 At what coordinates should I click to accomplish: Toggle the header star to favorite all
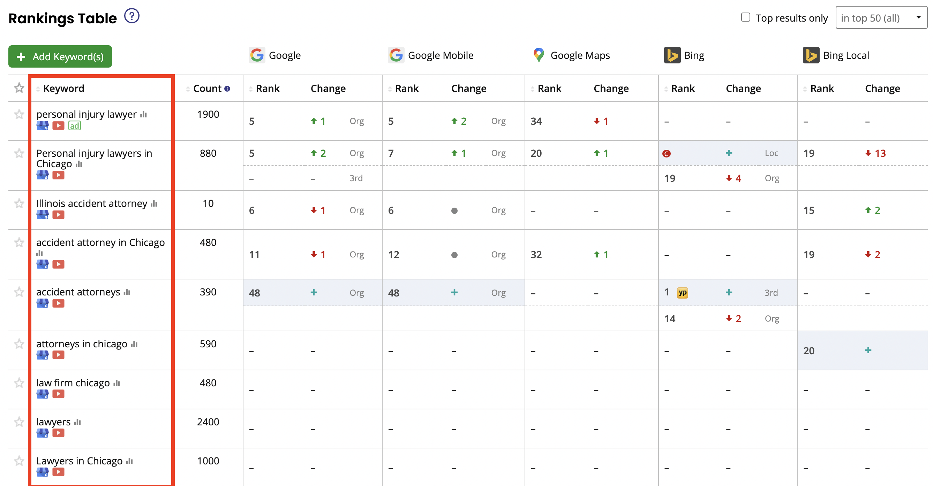(19, 88)
